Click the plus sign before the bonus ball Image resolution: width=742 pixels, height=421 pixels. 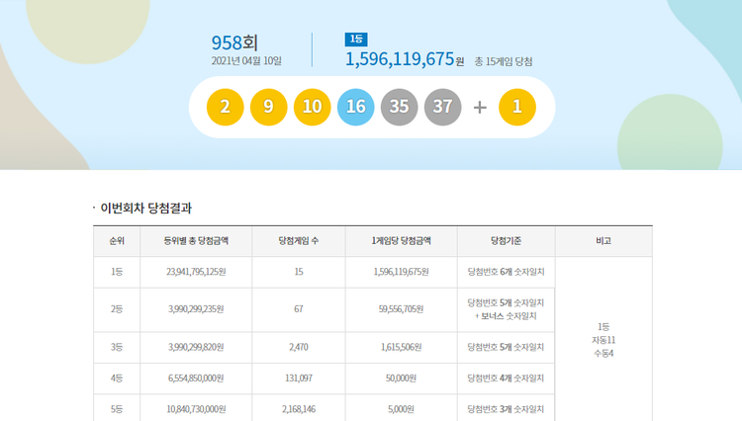click(480, 108)
